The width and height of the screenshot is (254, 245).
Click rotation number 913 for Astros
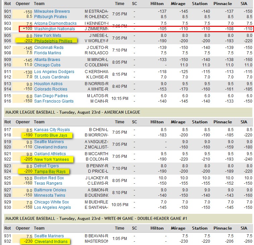pyautogui.click(x=7, y=84)
